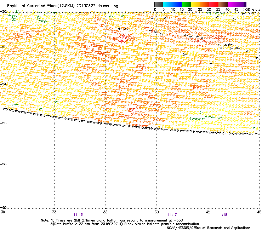This screenshot has width=262, height=230.
Task: Click the '-54' latitude axis label
Action: pos(3,84)
